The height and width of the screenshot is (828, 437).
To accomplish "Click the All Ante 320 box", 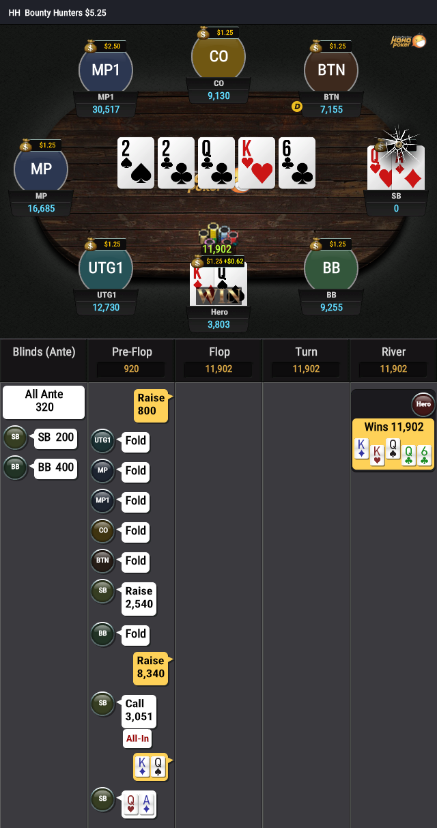I will (x=44, y=401).
